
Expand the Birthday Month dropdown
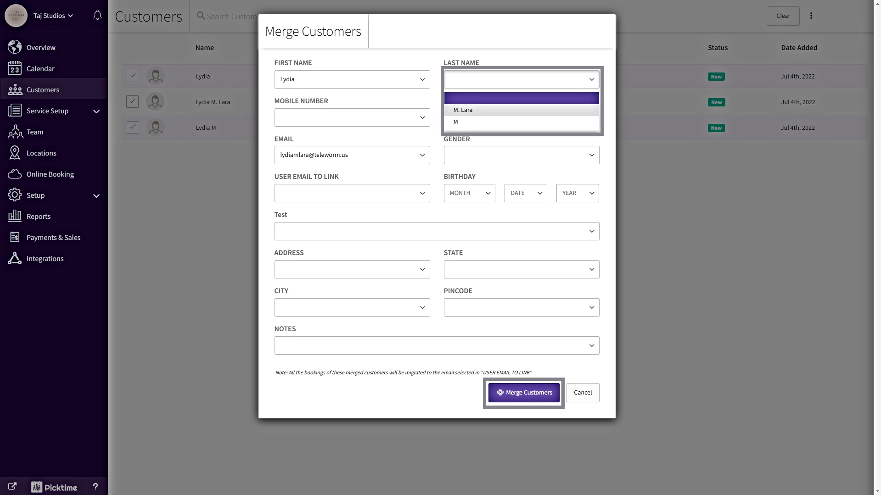(469, 193)
